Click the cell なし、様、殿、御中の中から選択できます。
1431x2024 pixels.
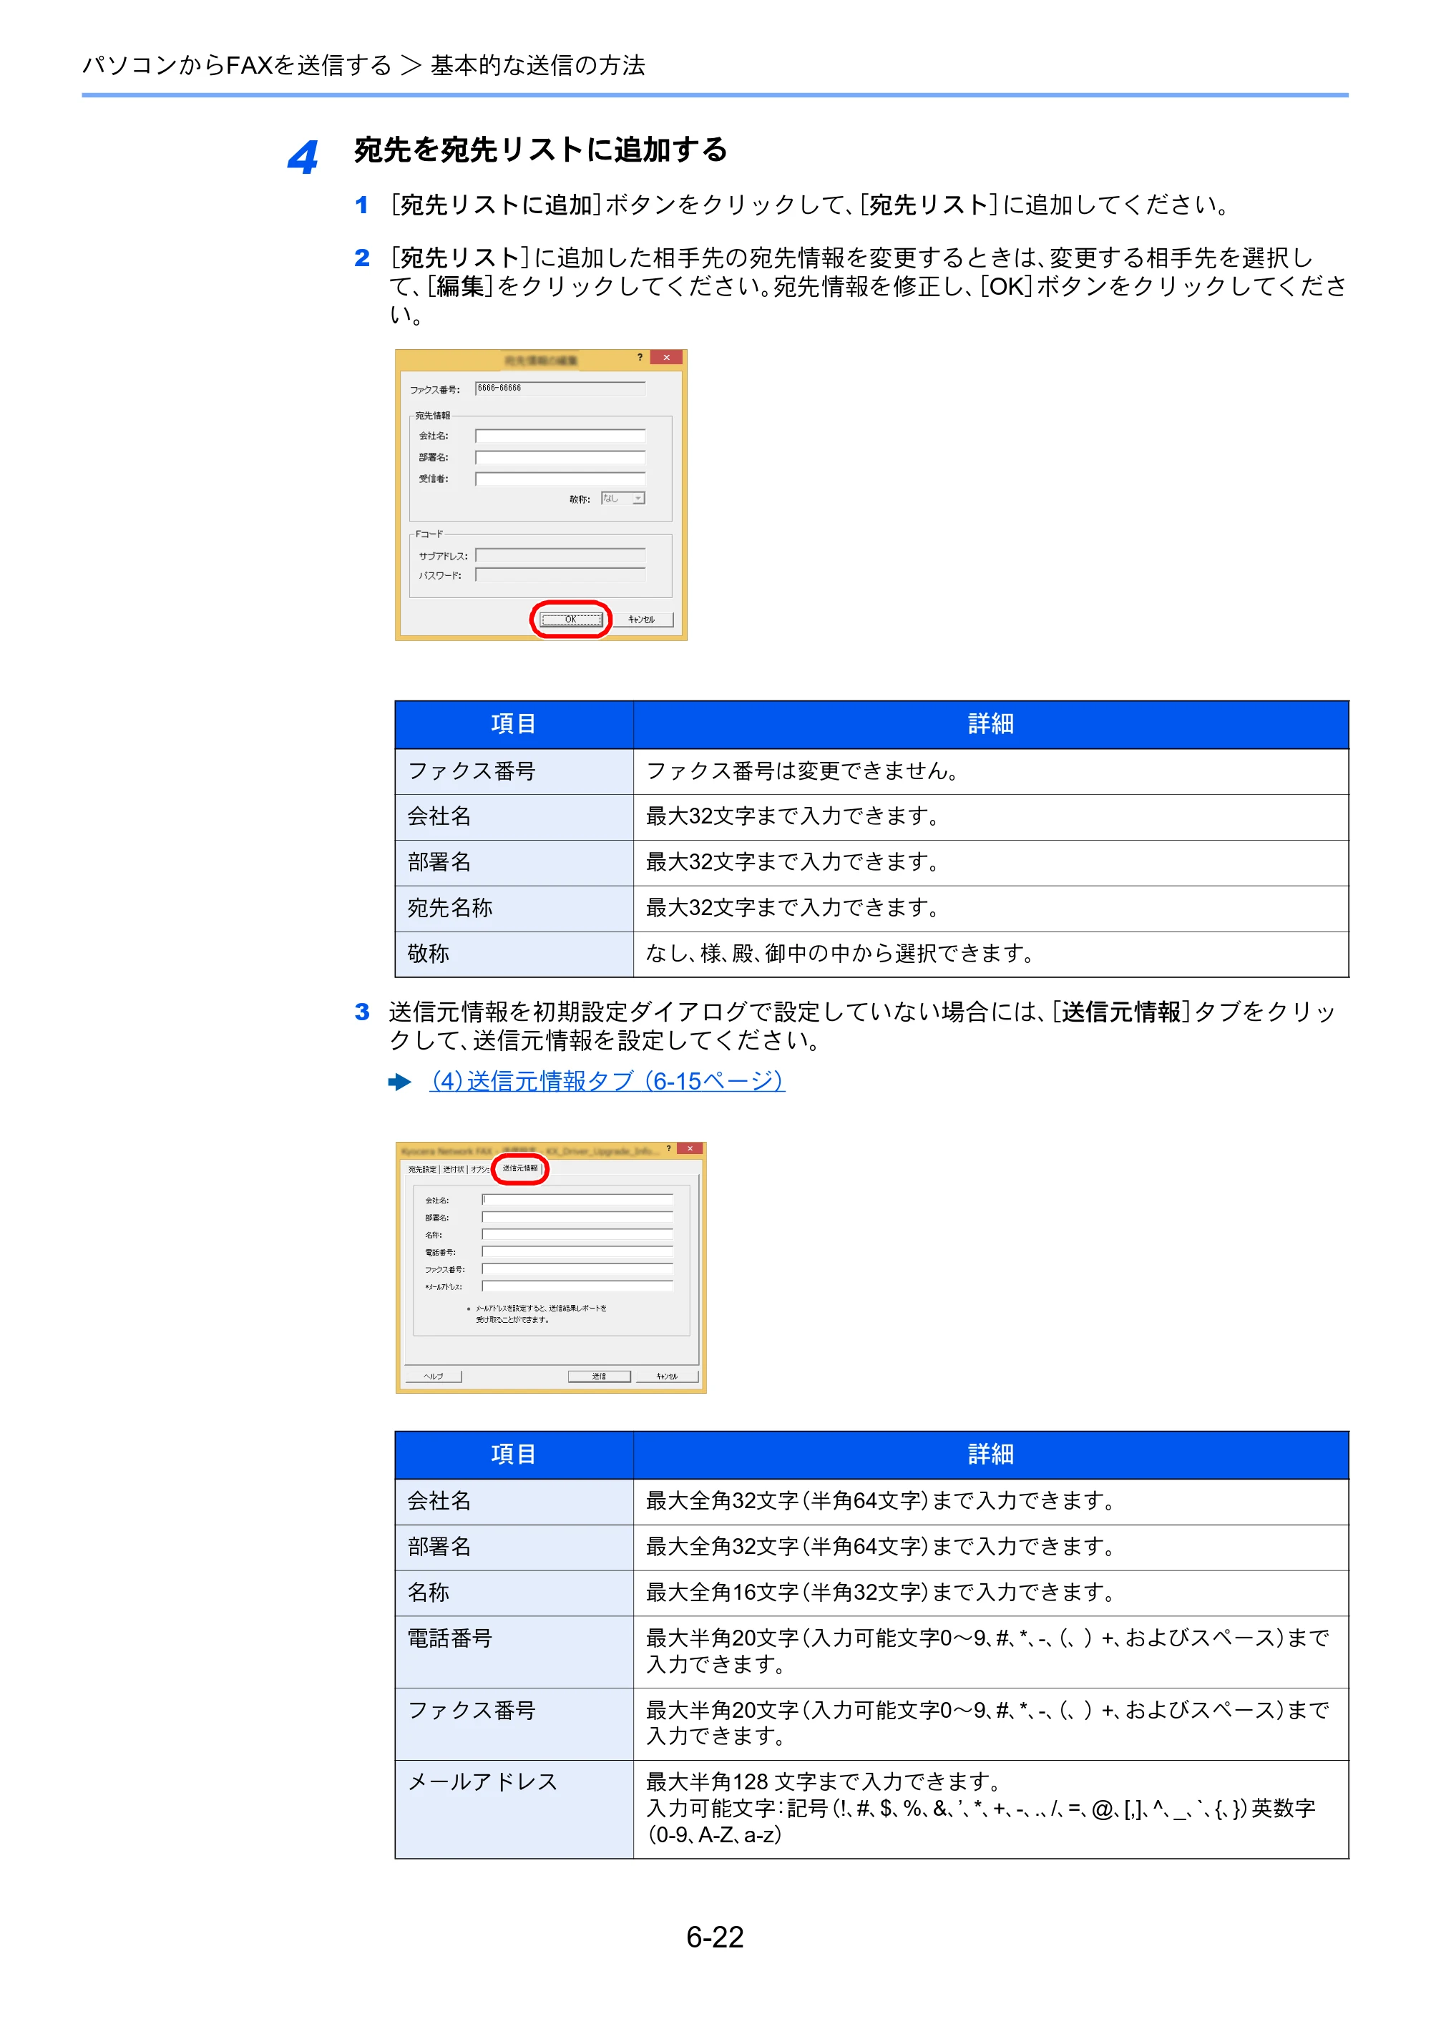pyautogui.click(x=991, y=954)
